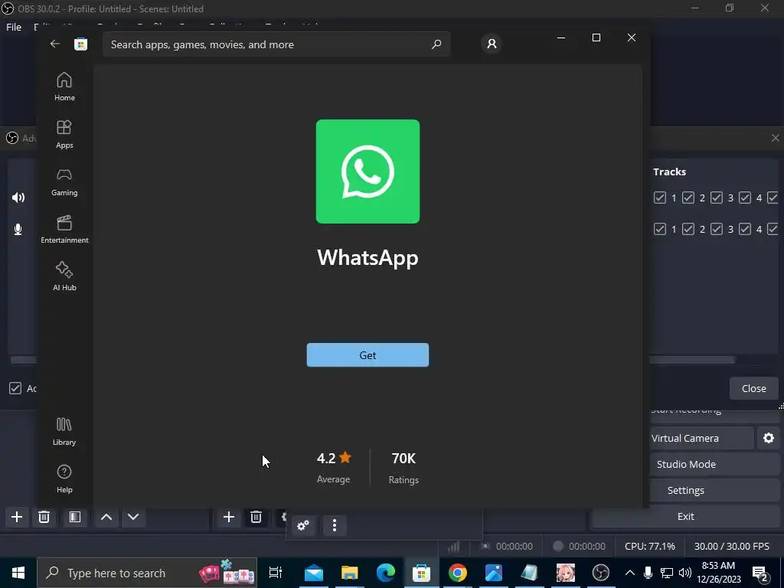Image resolution: width=784 pixels, height=588 pixels.
Task: Click the WhatsApp app logo
Action: (367, 171)
